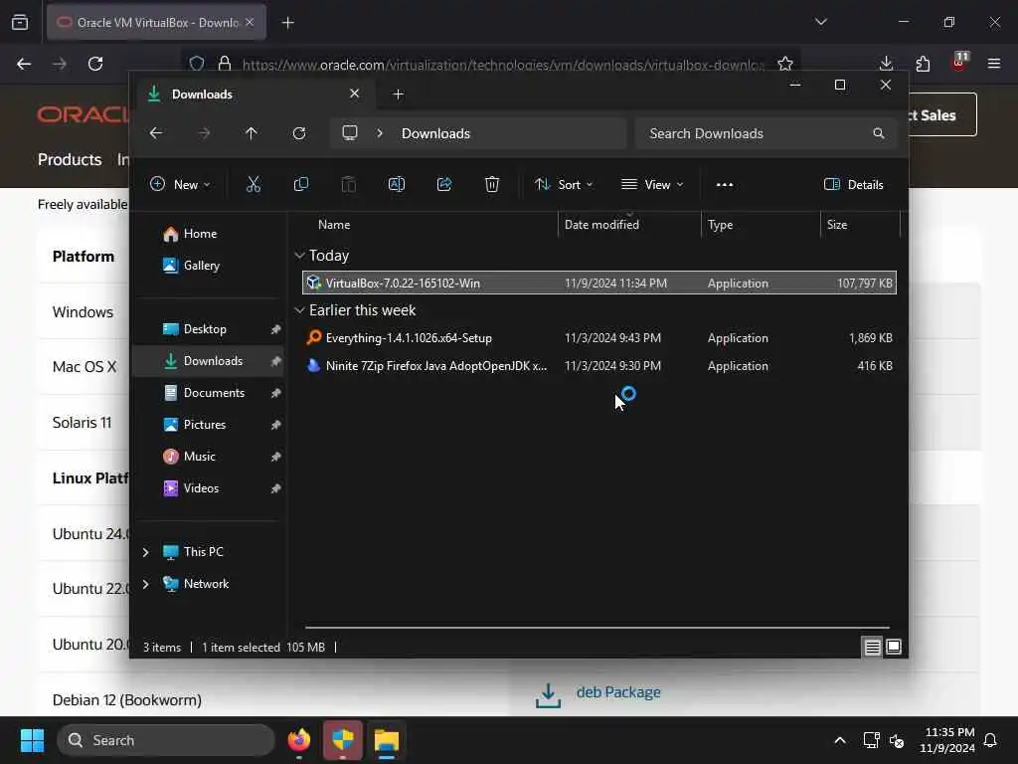Expand This PC in the navigation pane
Viewport: 1018px width, 764px height.
pos(145,552)
